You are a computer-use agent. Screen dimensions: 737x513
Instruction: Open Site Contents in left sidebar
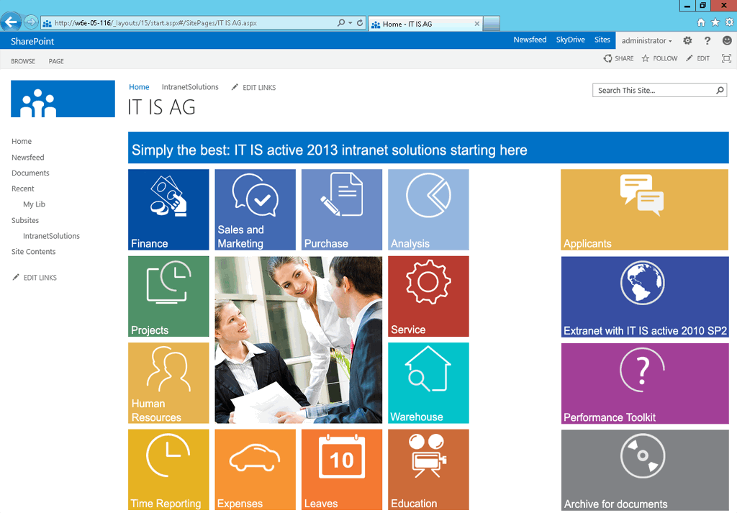(x=33, y=252)
